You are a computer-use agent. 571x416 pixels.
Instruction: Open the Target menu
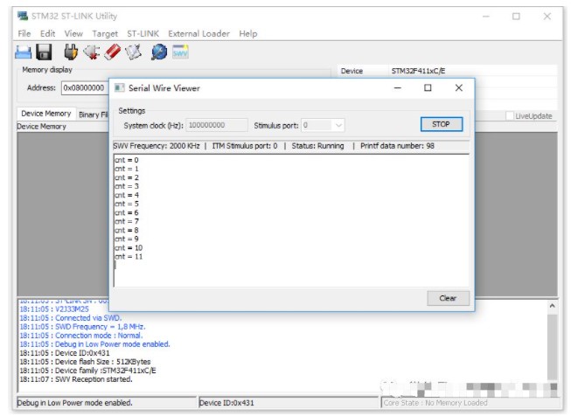[x=105, y=33]
